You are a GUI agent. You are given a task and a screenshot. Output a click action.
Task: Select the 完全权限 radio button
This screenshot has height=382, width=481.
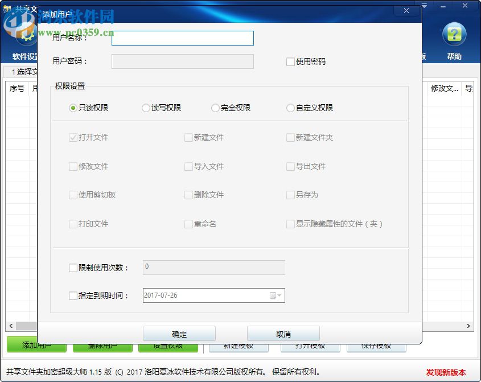(x=215, y=108)
